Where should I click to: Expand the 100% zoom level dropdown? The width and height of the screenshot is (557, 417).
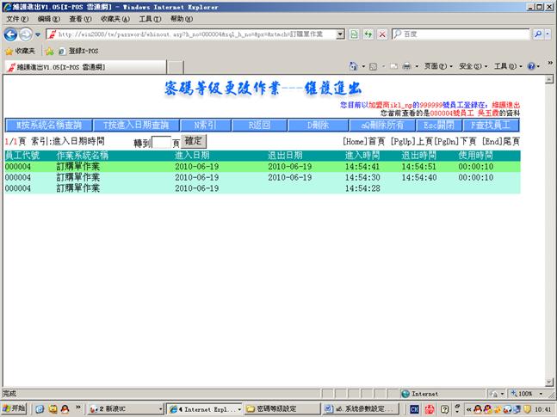click(540, 393)
